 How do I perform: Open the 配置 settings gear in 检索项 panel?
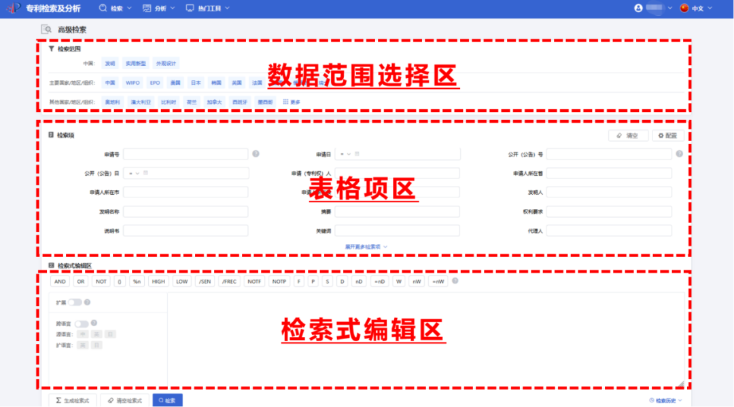click(667, 135)
